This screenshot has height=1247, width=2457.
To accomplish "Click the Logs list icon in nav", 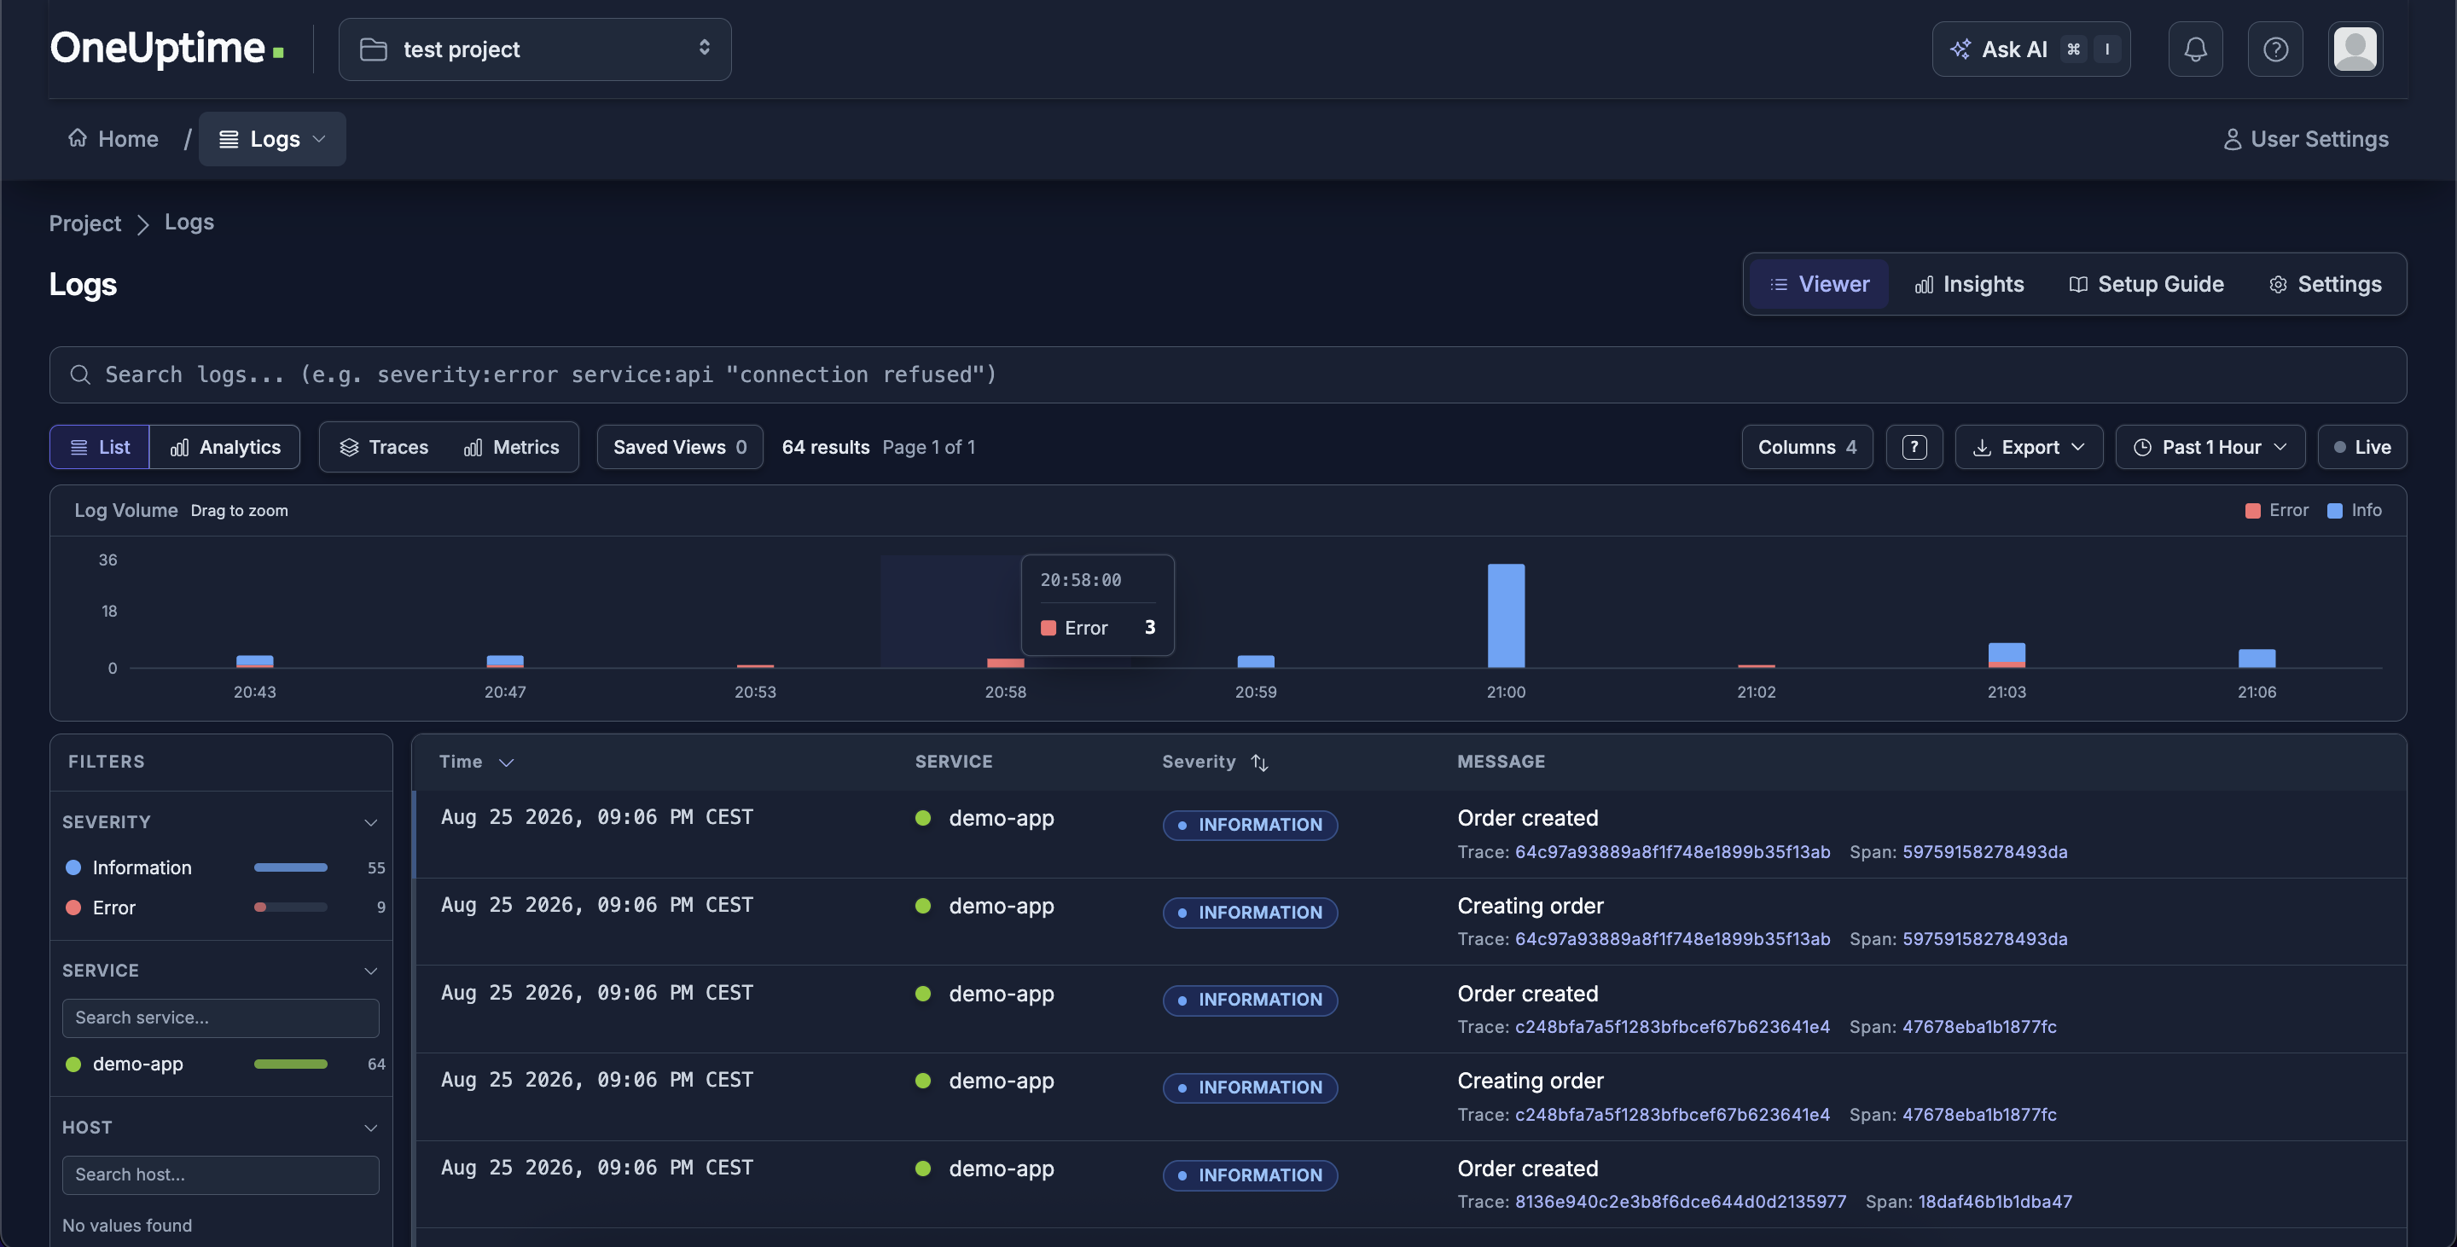I will pos(229,139).
